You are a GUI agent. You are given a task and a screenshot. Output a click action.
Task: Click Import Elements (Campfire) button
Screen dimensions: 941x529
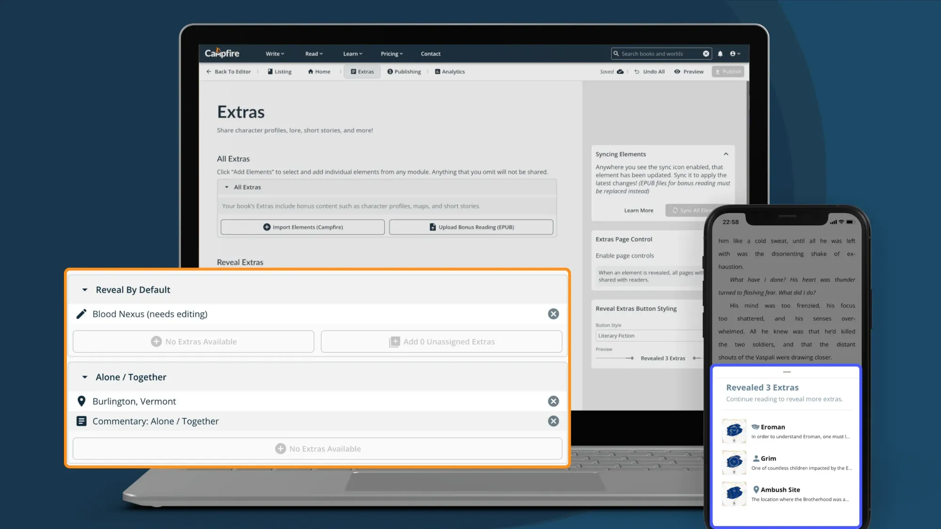[303, 227]
